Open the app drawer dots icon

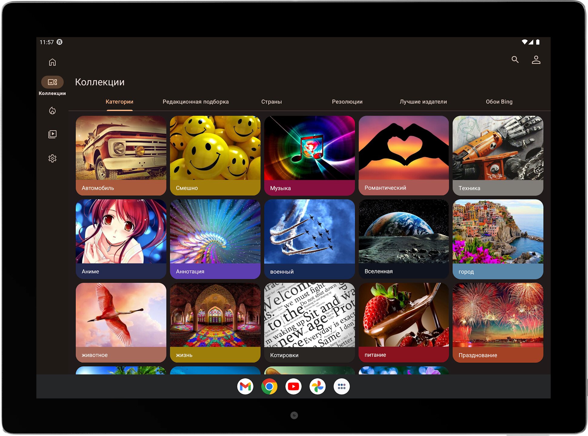click(341, 386)
